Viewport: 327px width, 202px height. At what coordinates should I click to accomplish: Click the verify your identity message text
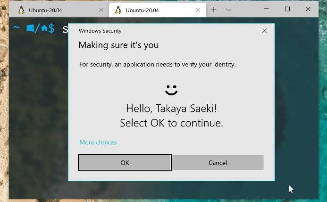tap(158, 64)
